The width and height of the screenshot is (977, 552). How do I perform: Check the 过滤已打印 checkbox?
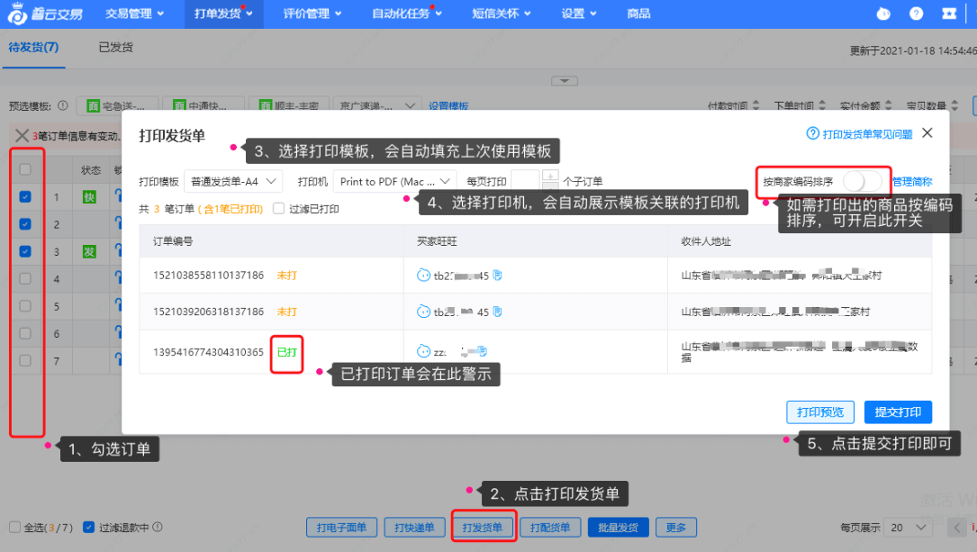[278, 209]
